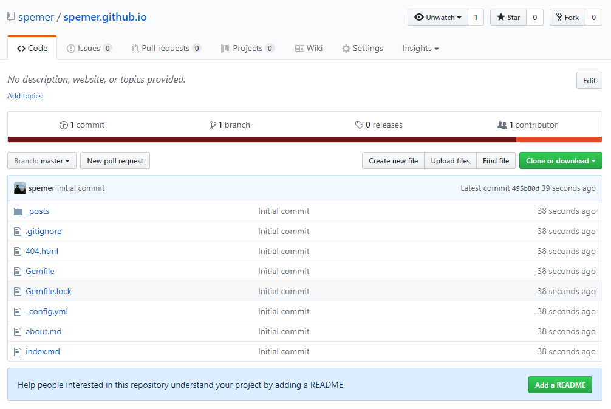Image resolution: width=611 pixels, height=409 pixels.
Task: Click the orange segment of language bar
Action: tap(559, 140)
